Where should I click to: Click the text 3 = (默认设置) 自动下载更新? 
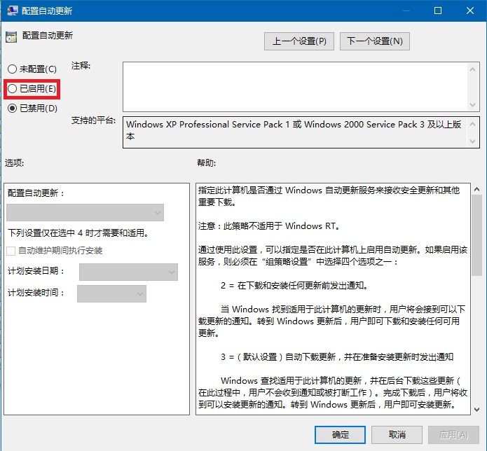coord(337,357)
